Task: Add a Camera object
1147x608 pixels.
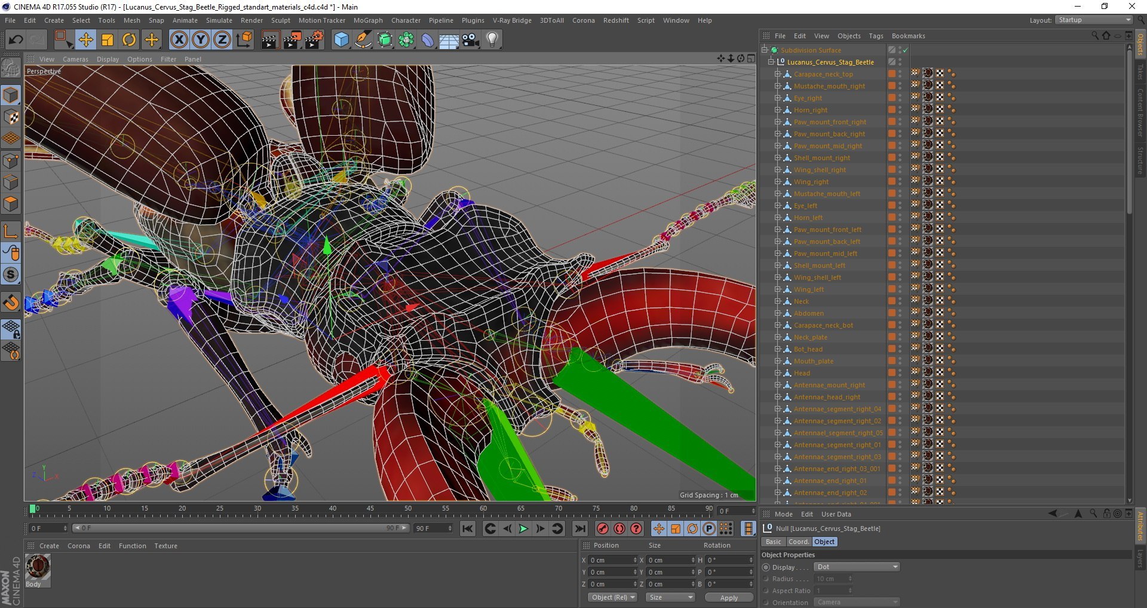Action: (x=471, y=40)
